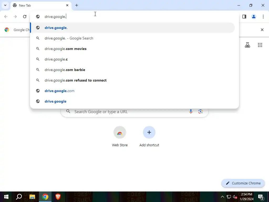Screen dimensions: 269x202
Task: Restore down the Chrome window
Action: click(x=251, y=5)
